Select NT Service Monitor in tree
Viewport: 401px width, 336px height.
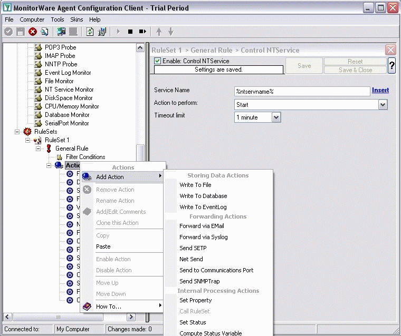[69, 90]
